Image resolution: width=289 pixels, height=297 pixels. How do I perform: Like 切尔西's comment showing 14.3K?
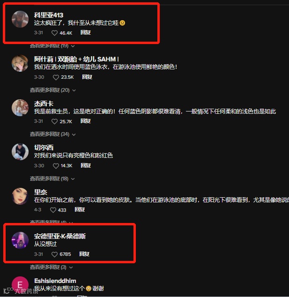(56, 166)
